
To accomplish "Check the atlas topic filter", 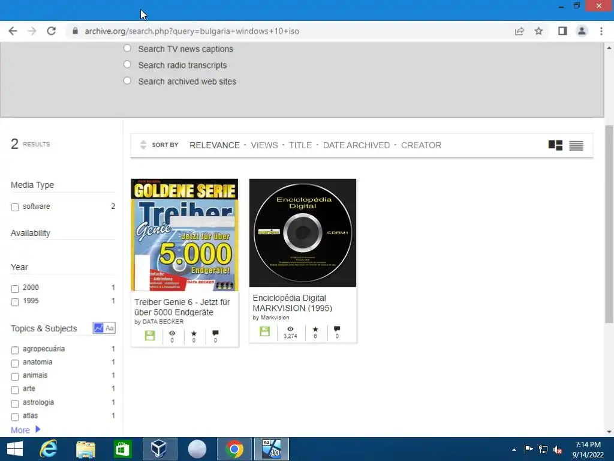I will click(15, 417).
